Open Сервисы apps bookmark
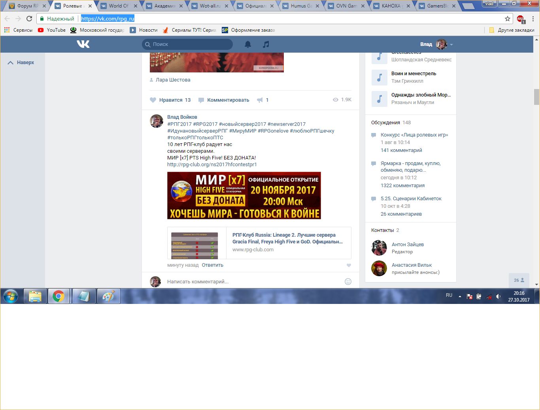Screen dimensions: 540x410 click(18, 30)
